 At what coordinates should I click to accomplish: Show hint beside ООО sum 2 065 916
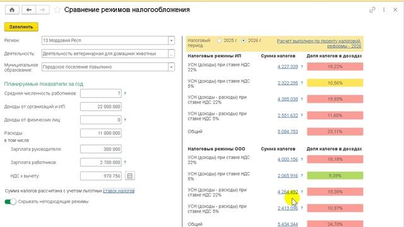click(302, 175)
